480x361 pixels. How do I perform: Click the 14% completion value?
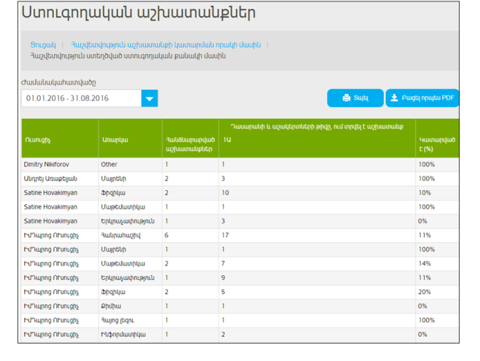point(425,264)
